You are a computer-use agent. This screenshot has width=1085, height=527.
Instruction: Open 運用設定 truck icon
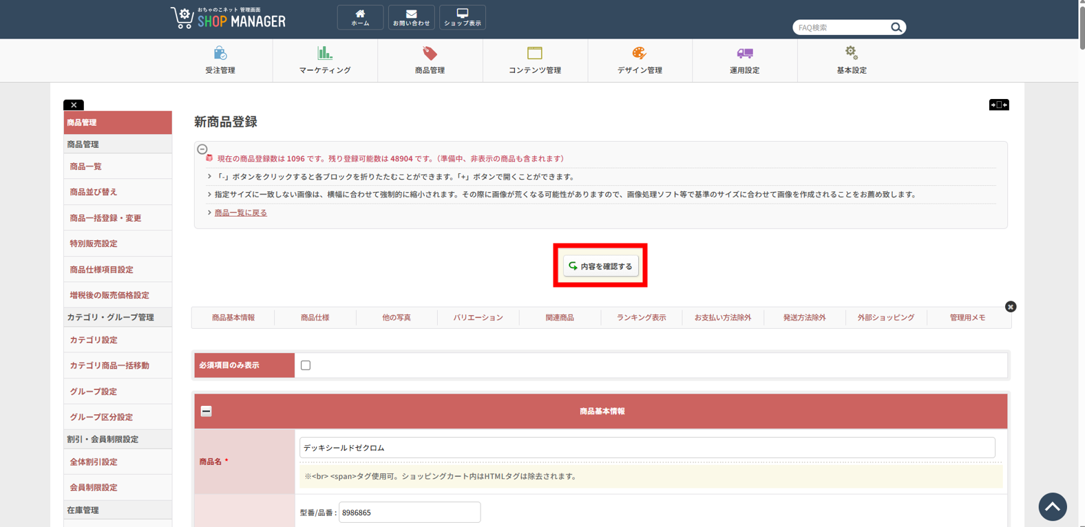coord(744,54)
